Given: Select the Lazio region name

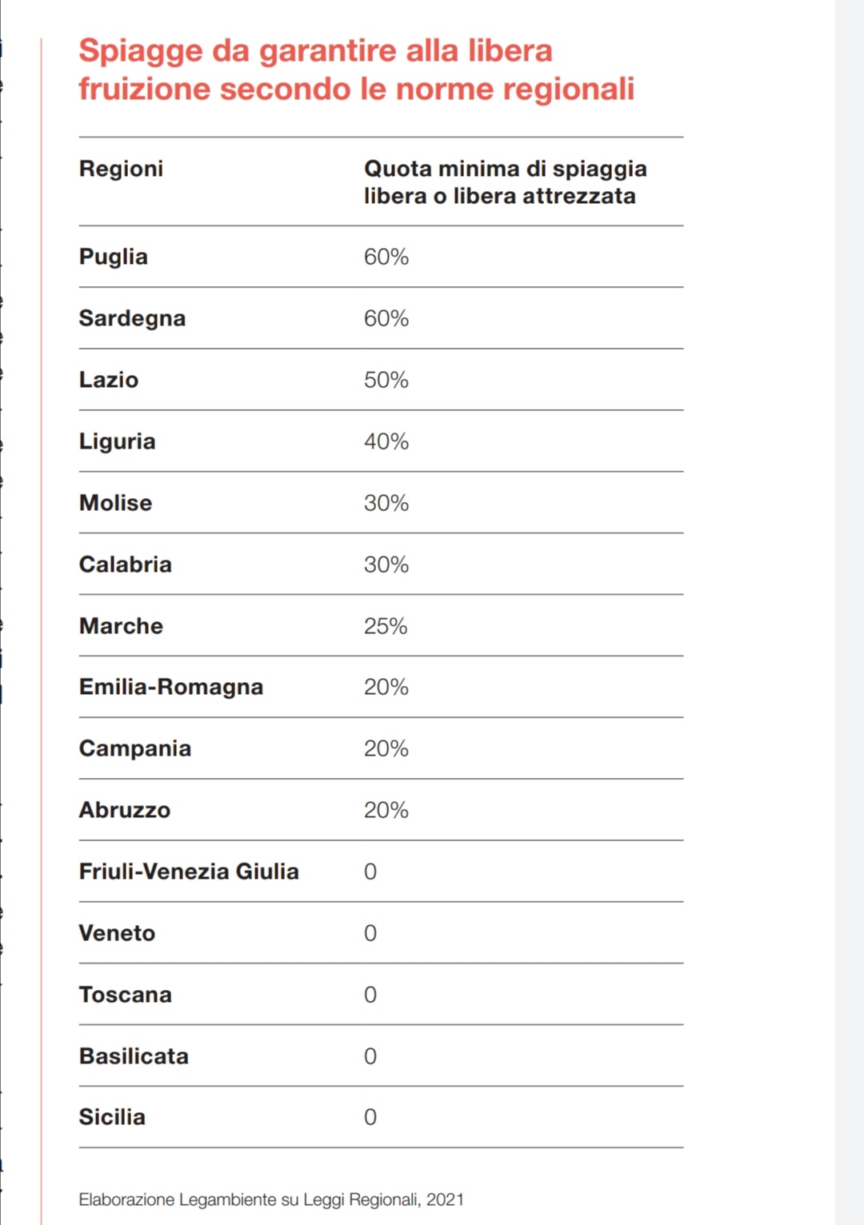Looking at the screenshot, I should 108,380.
